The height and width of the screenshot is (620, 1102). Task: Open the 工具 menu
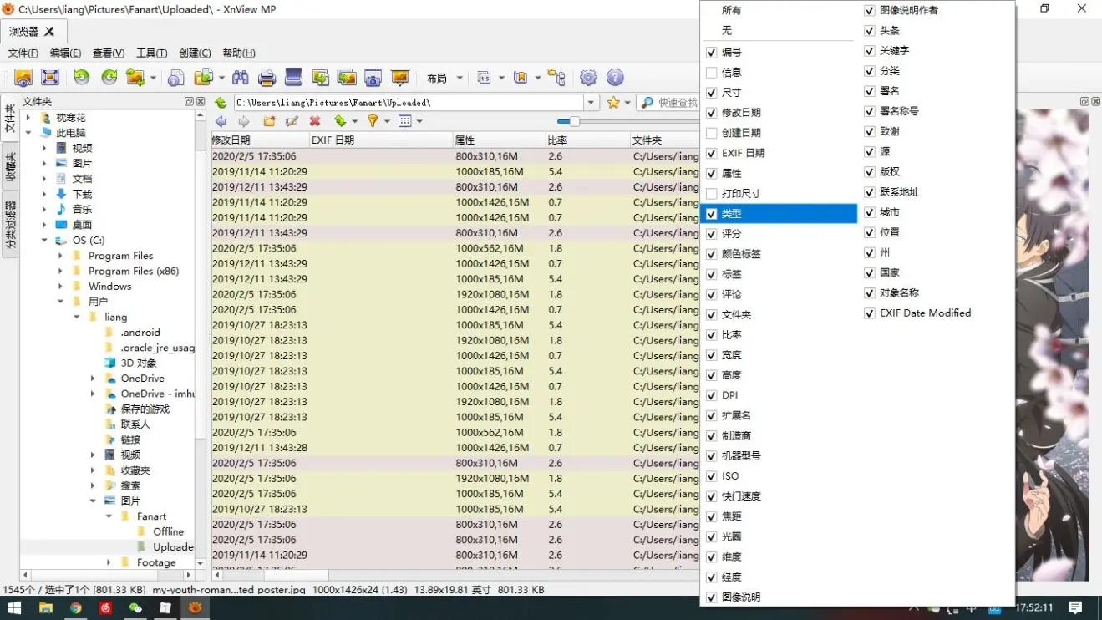pyautogui.click(x=150, y=53)
